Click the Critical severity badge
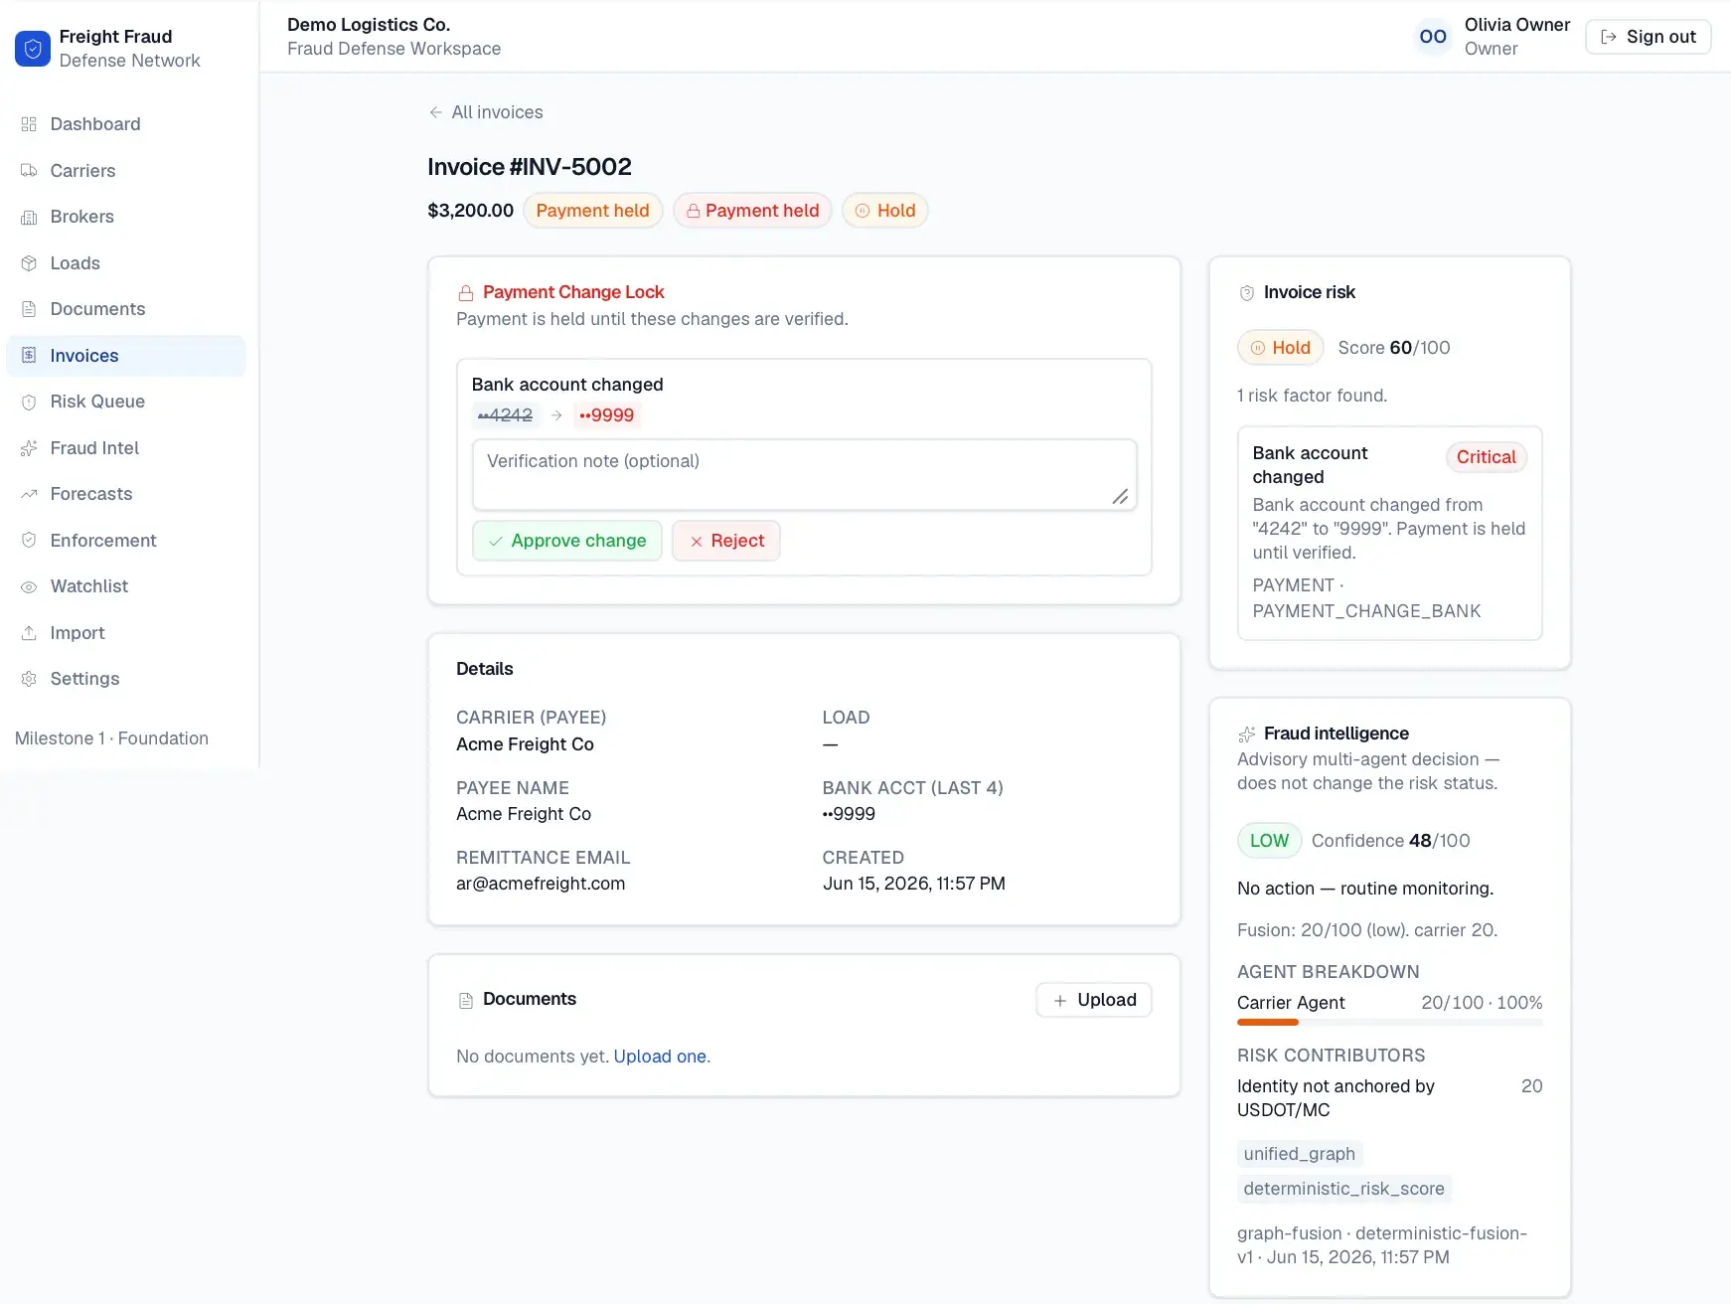 [x=1487, y=457]
